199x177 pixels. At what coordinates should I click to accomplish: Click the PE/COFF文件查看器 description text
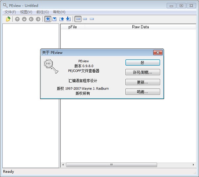[x=84, y=71]
